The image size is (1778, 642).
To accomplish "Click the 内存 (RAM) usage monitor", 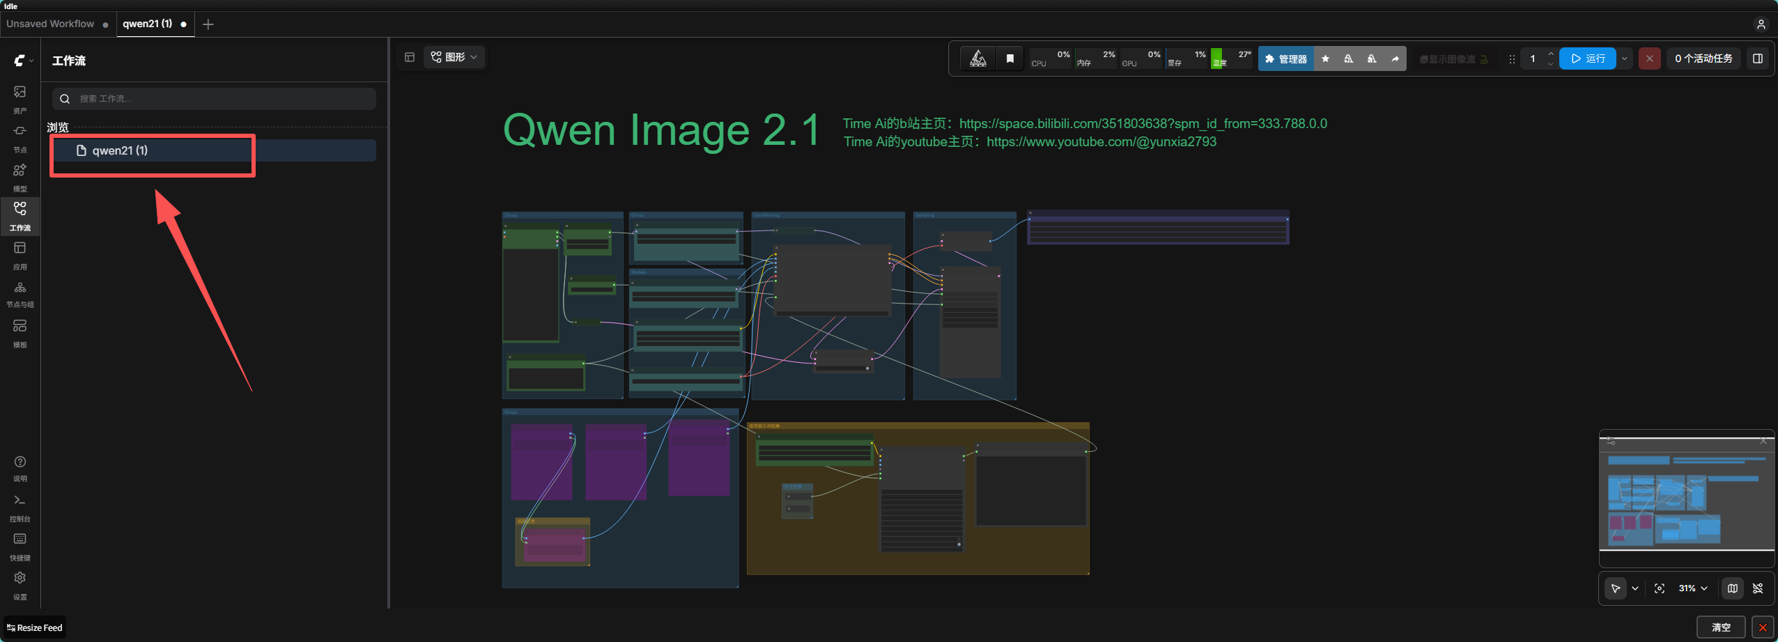I will 1096,58.
